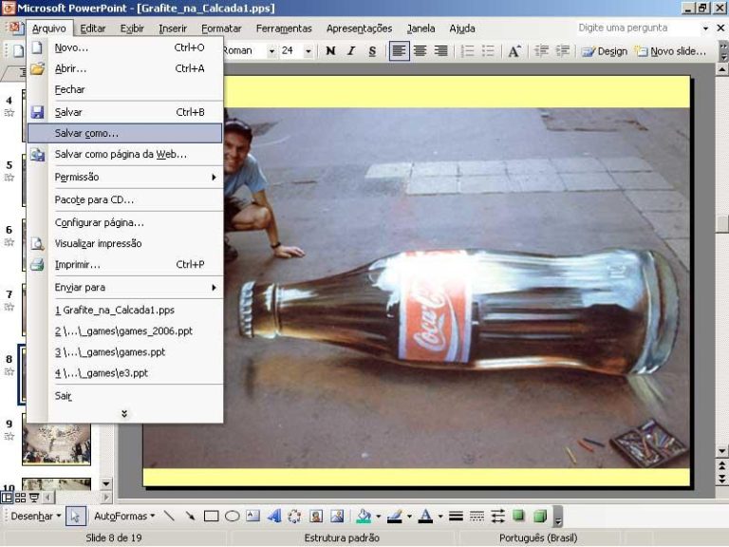Decrease indent level icon
This screenshot has width=729, height=547.
click(x=541, y=51)
